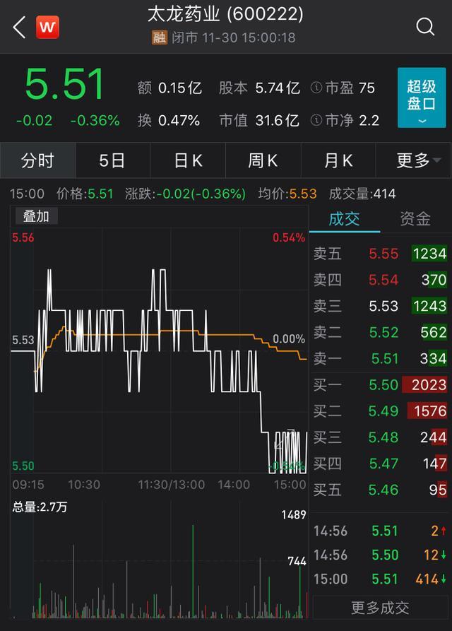Tap the 闭市 11-30 15:00:18 status text

[x=234, y=38]
